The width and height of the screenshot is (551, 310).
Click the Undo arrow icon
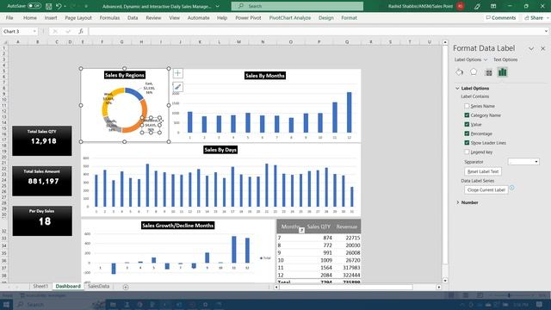pos(59,6)
